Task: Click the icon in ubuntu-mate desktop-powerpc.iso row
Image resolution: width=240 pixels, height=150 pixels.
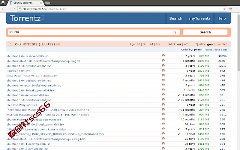Action: point(163,119)
